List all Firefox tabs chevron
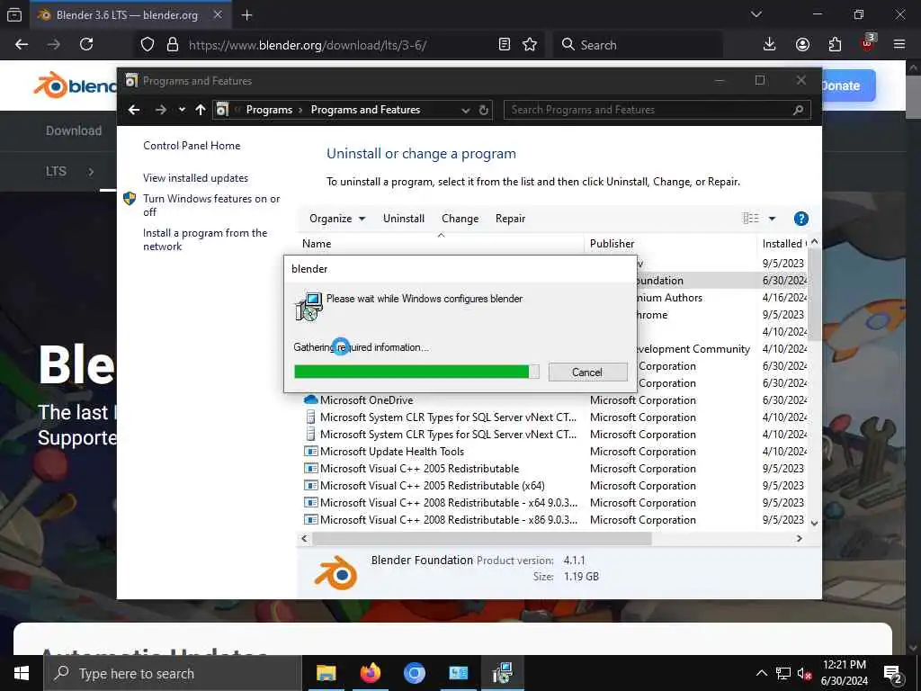This screenshot has height=691, width=921. [756, 14]
